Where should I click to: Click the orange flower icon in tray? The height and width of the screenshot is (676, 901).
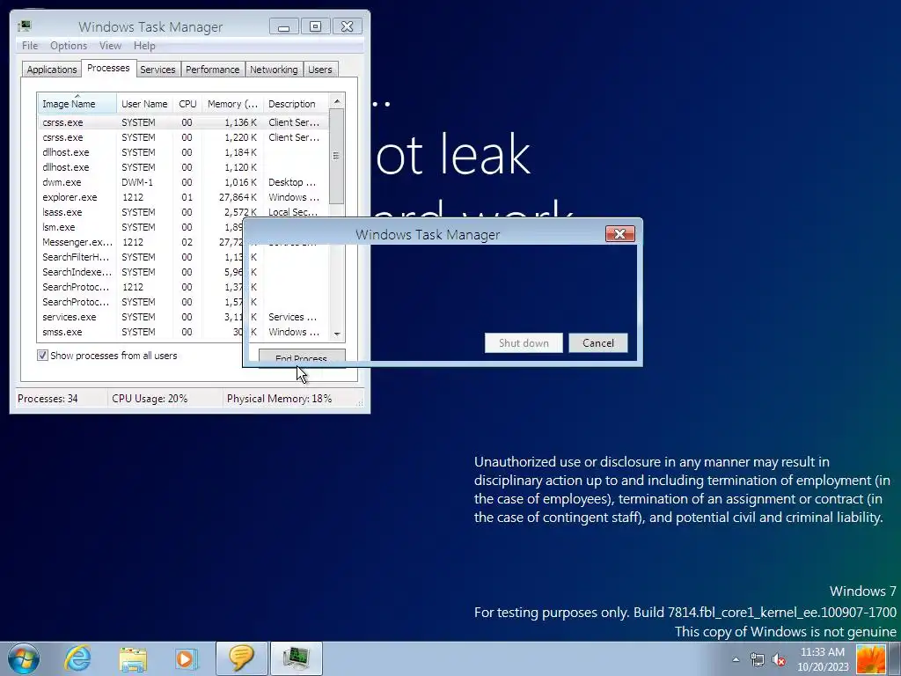(x=870, y=659)
